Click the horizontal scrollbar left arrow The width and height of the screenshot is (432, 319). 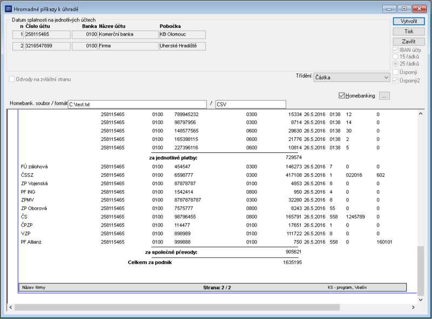click(x=11, y=307)
